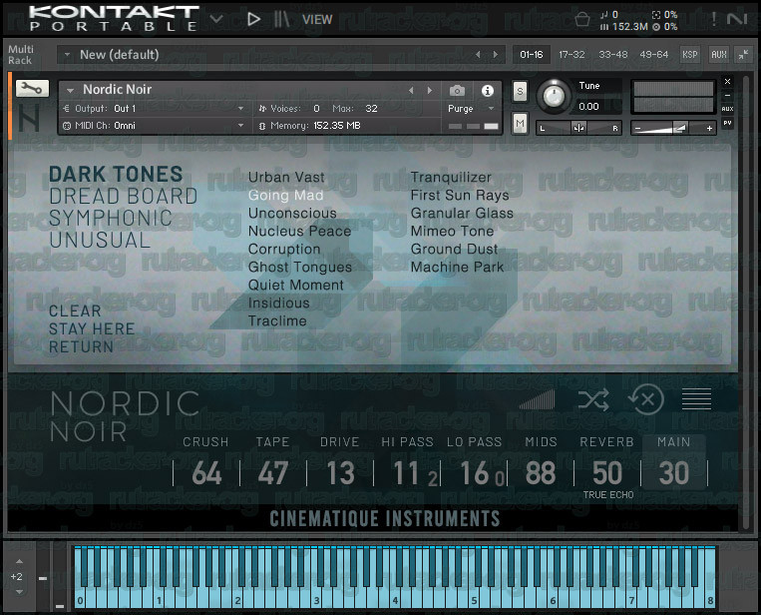
Task: Click the play transport icon in header
Action: (x=253, y=19)
